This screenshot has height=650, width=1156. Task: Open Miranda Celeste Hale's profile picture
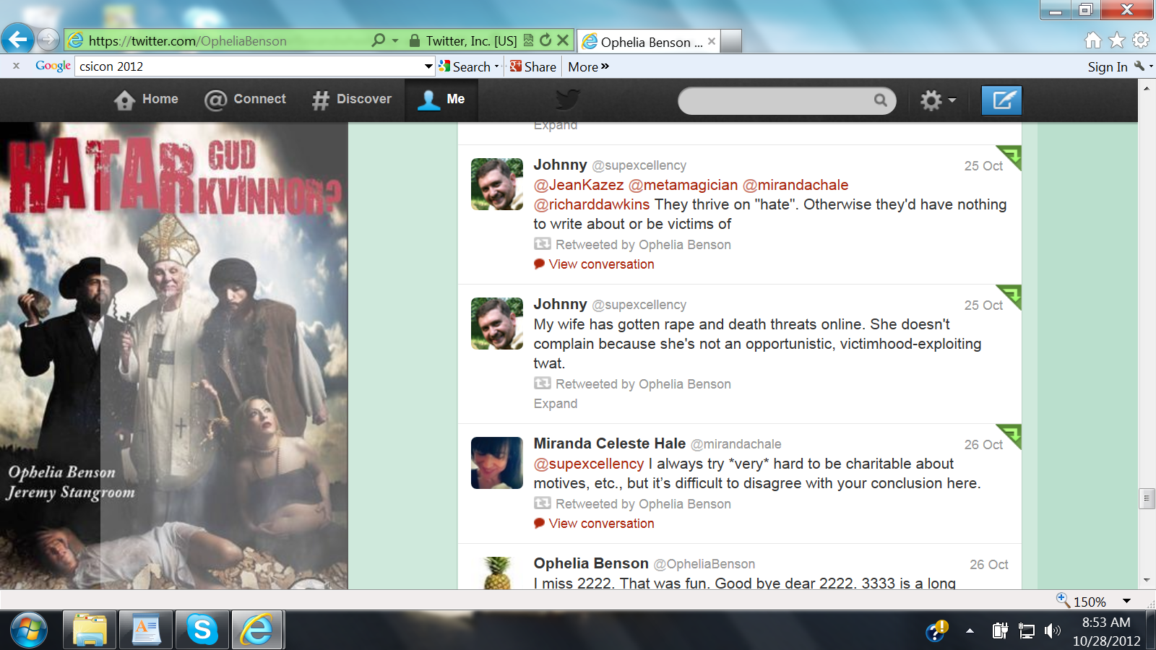point(497,463)
